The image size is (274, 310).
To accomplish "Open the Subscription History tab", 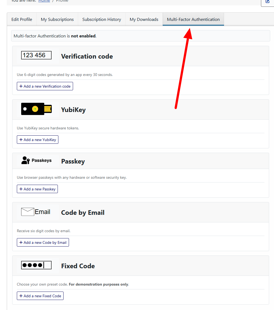I will (102, 19).
